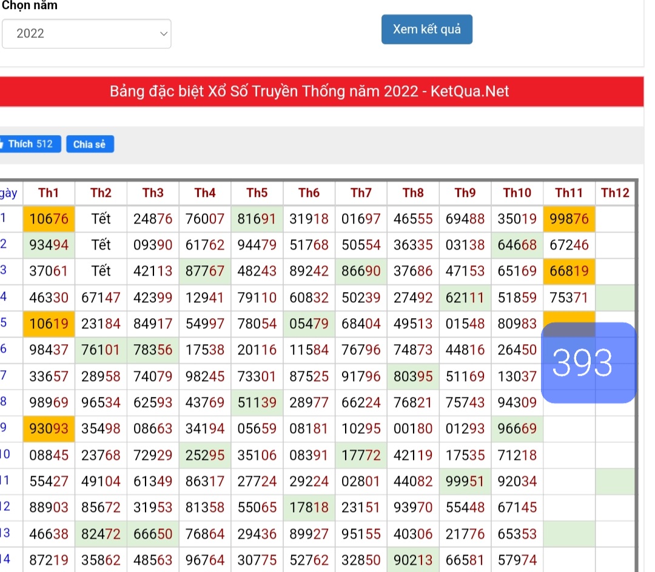
Task: Click the Xem kết quả button
Action: [x=426, y=29]
